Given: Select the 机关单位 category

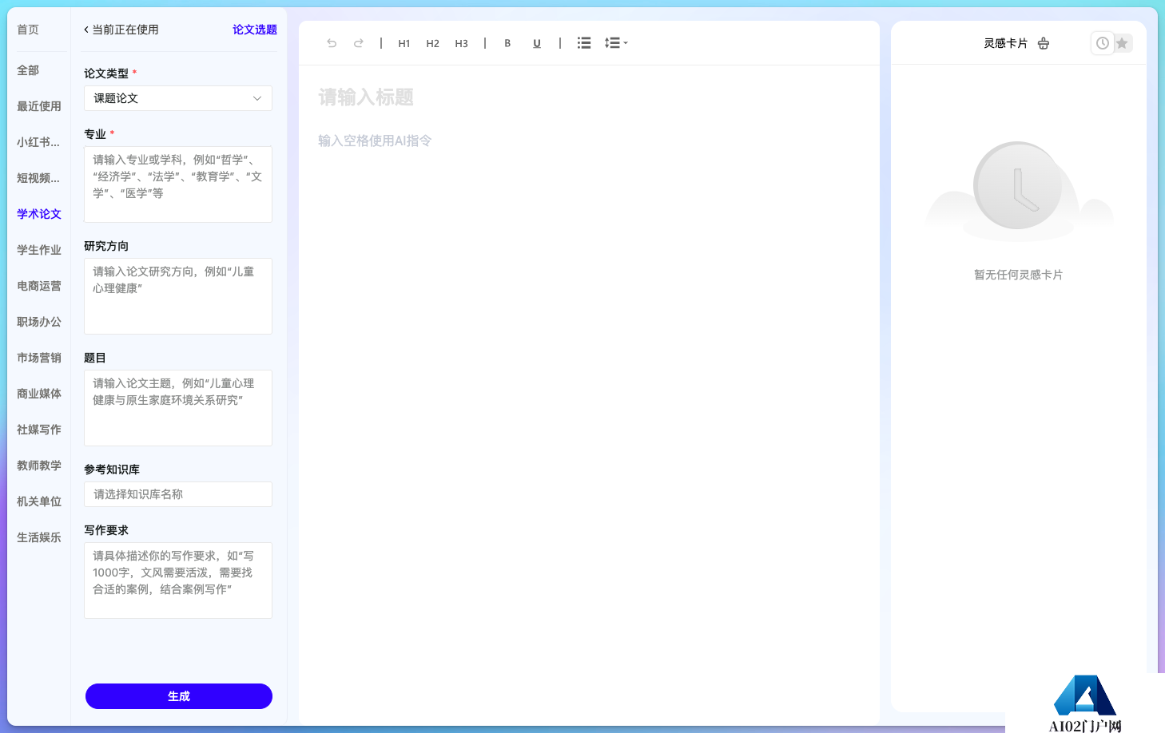Looking at the screenshot, I should pyautogui.click(x=39, y=501).
